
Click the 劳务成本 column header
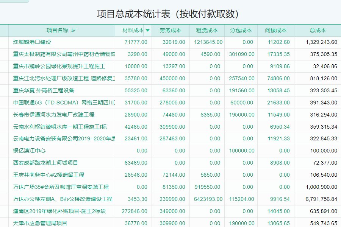coord(170,30)
